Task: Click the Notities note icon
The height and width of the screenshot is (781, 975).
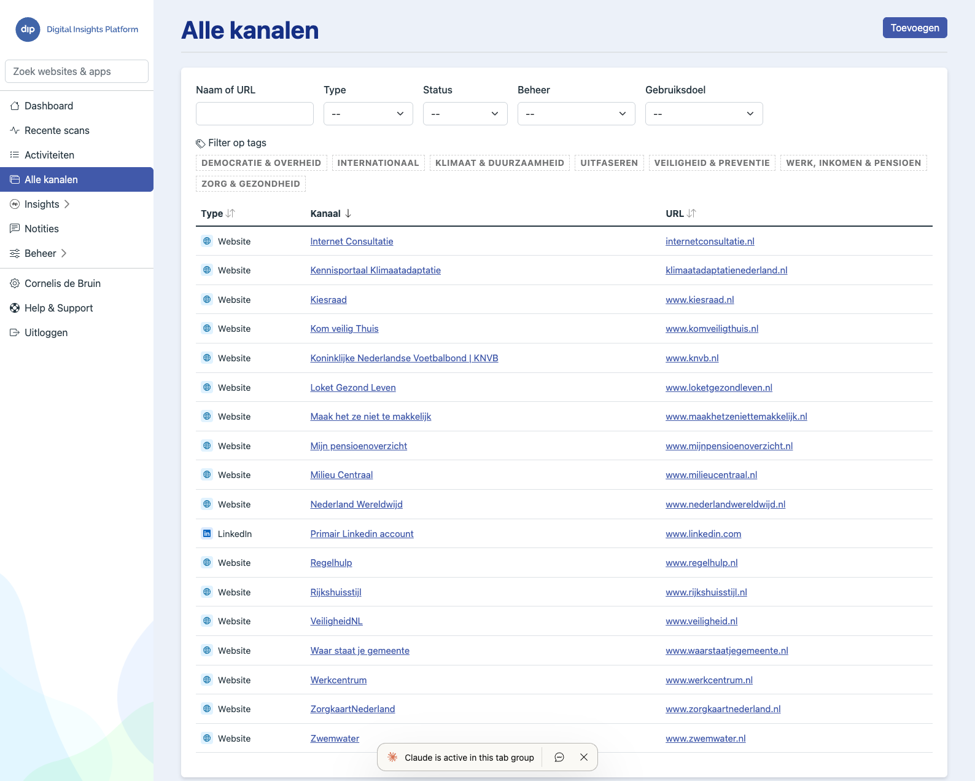Action: pos(15,229)
